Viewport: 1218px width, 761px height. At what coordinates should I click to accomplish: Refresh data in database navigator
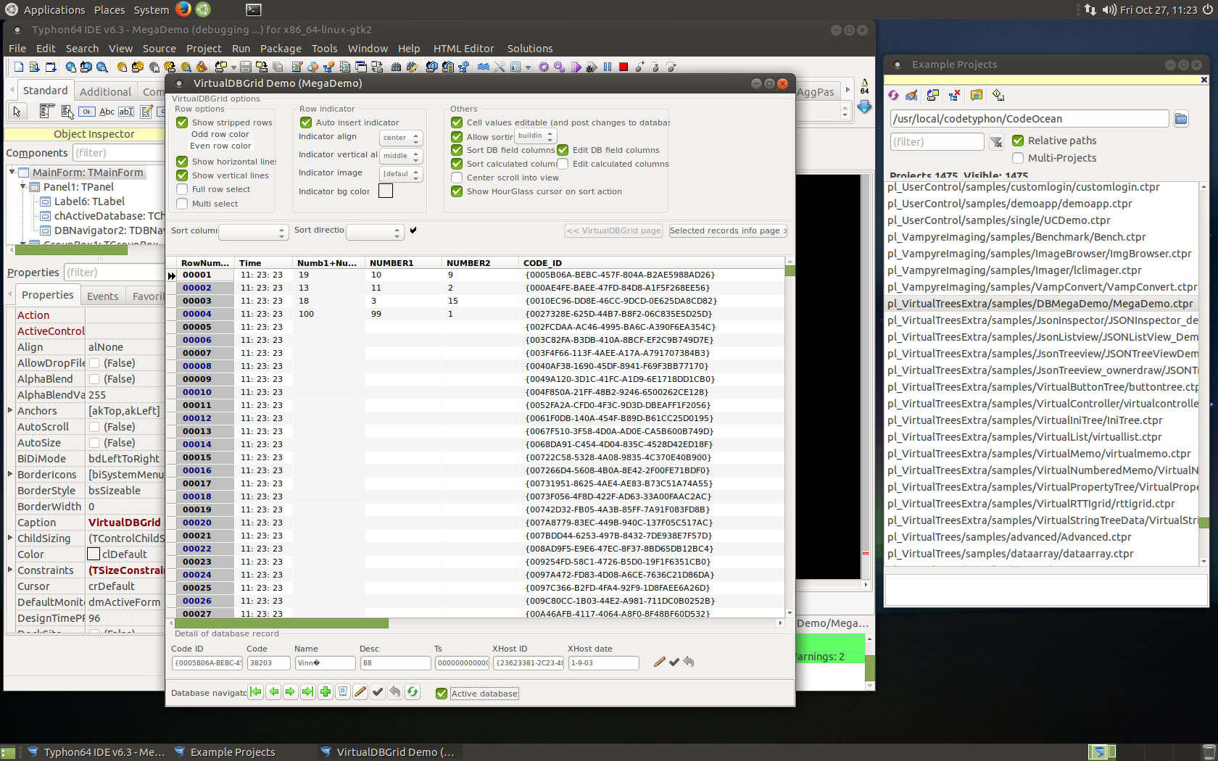(413, 692)
